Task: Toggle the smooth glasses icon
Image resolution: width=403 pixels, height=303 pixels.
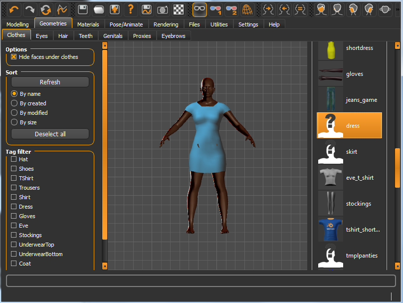Action: [x=200, y=9]
